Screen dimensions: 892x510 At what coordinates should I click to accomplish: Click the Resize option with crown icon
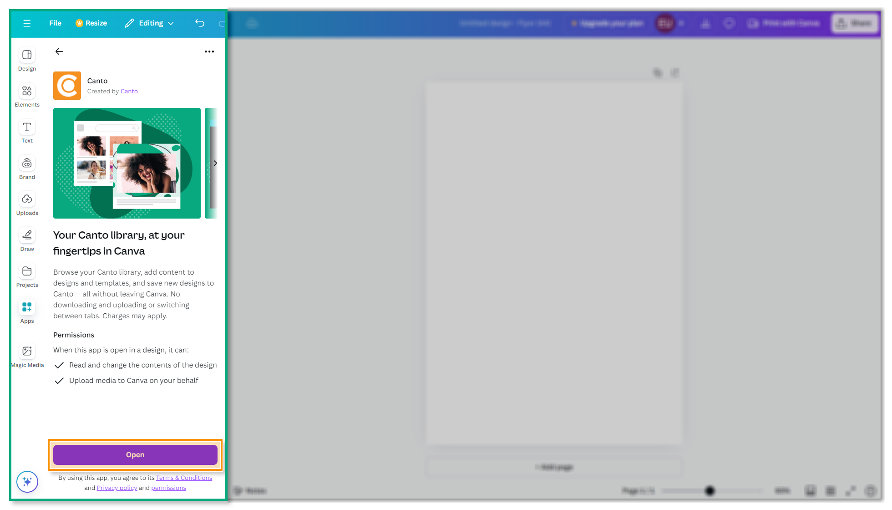[91, 23]
